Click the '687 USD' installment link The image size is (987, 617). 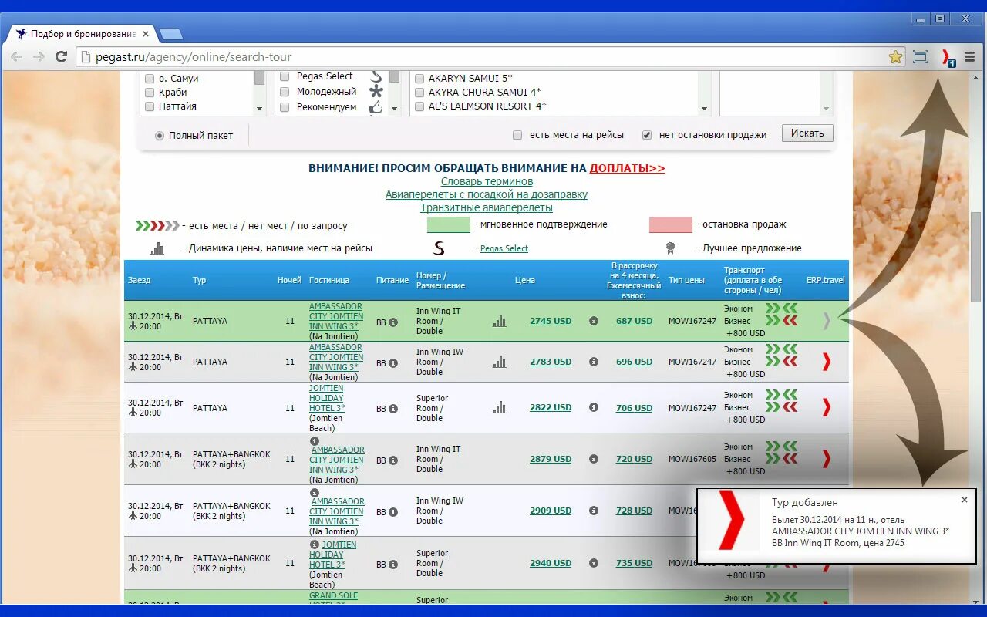pos(634,321)
